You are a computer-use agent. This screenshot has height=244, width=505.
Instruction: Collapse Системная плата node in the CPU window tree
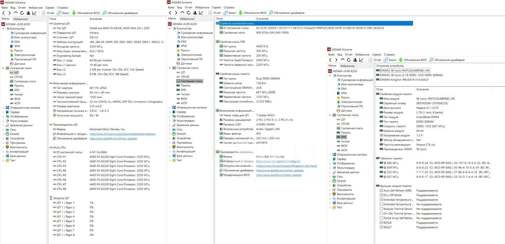pyautogui.click(x=3, y=68)
